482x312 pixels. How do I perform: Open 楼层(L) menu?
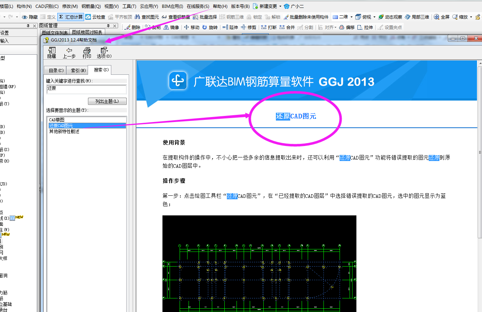coord(6,6)
